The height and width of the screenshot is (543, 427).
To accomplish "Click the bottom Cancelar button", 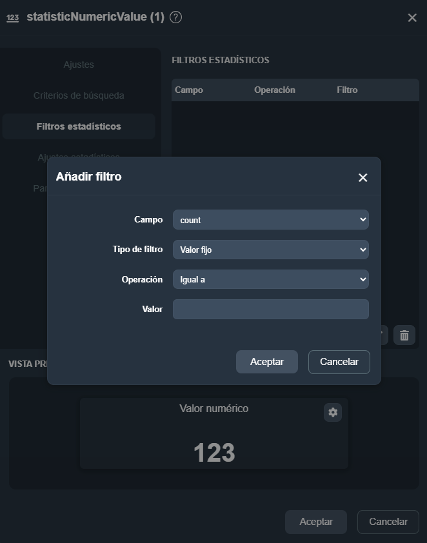I will click(x=388, y=522).
